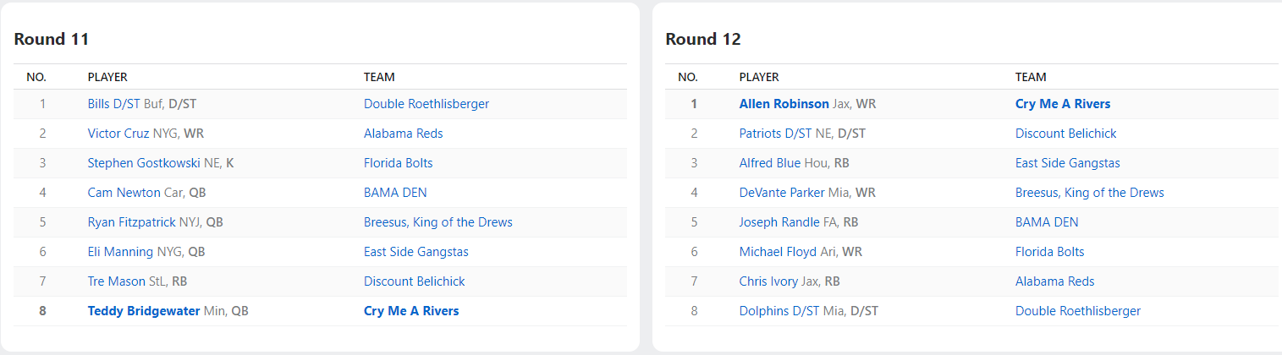
Task: Click PLAYER column header in Round 11
Action: click(x=107, y=77)
